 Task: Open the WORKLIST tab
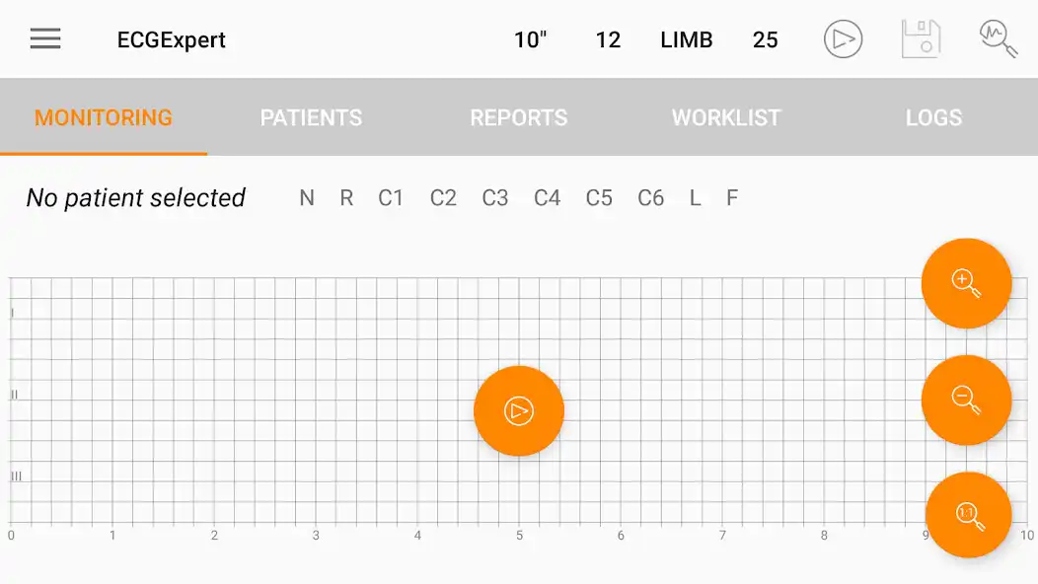click(x=725, y=116)
